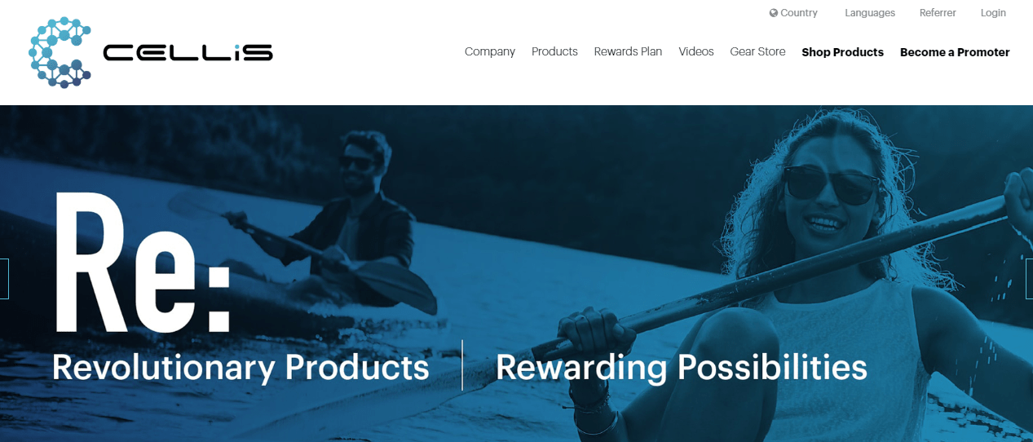The image size is (1033, 442).
Task: Go to the Videos page
Action: (x=696, y=51)
